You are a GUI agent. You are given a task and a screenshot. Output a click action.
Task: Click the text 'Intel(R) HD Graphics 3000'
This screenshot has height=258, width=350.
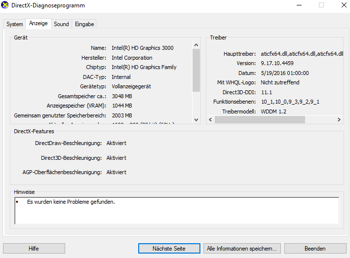143,48
